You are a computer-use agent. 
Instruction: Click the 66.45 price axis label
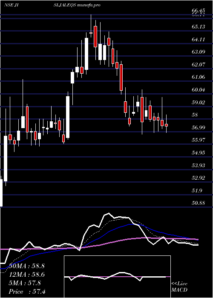[199, 10]
